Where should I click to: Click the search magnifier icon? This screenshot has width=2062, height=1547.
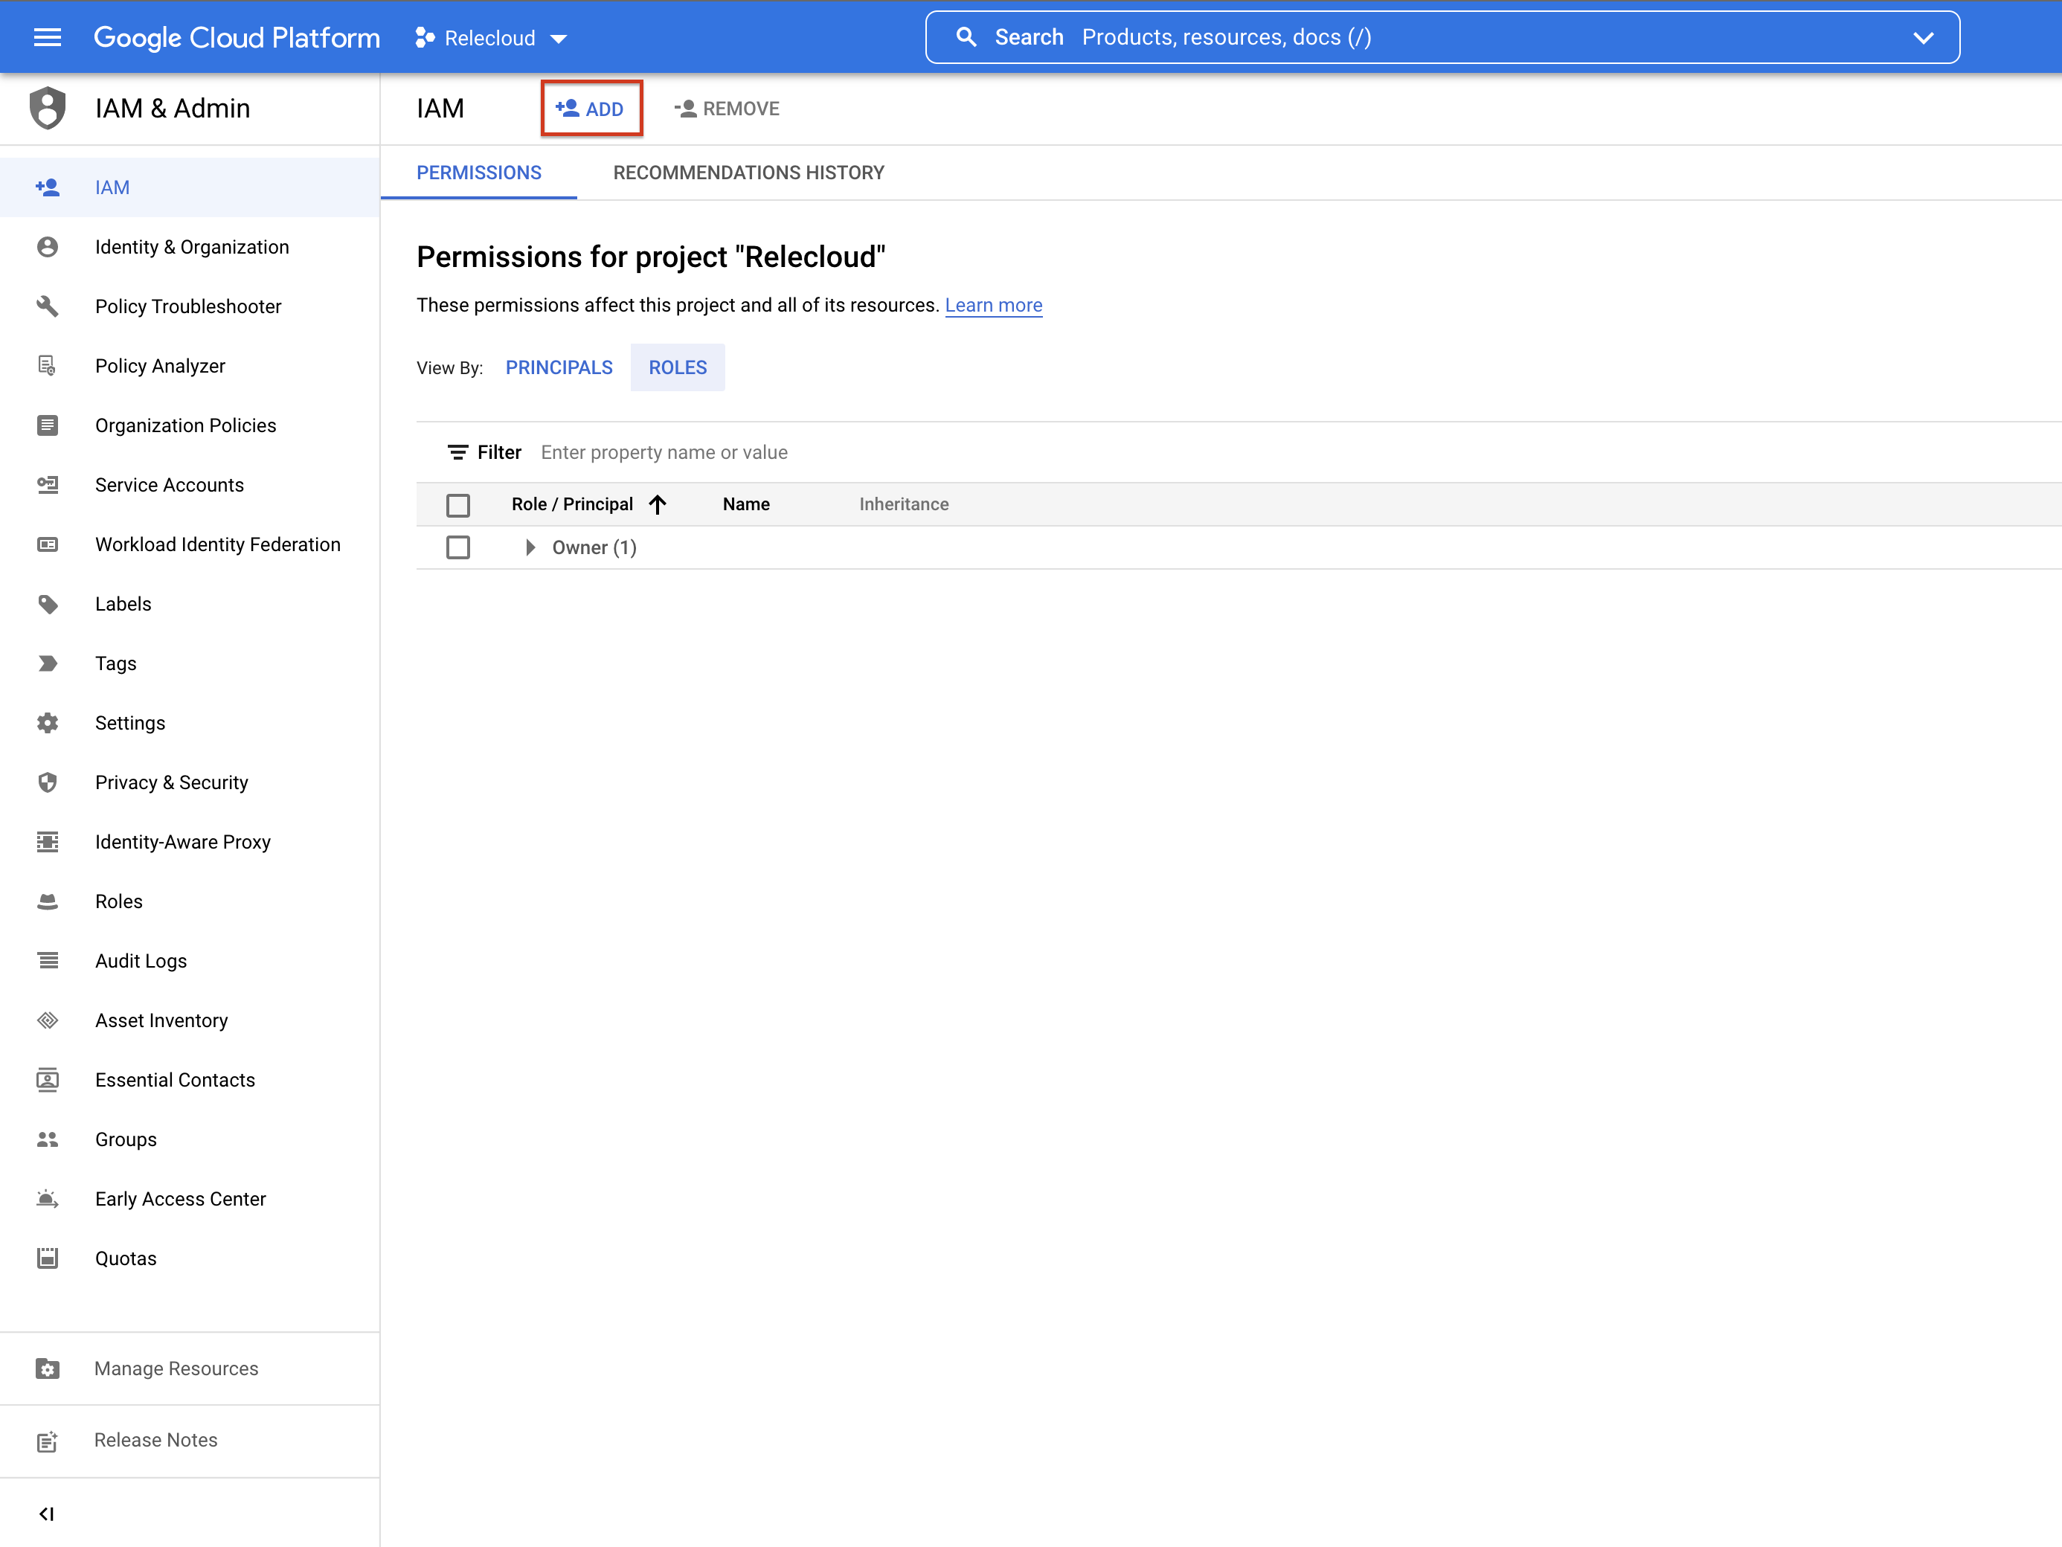pos(967,37)
